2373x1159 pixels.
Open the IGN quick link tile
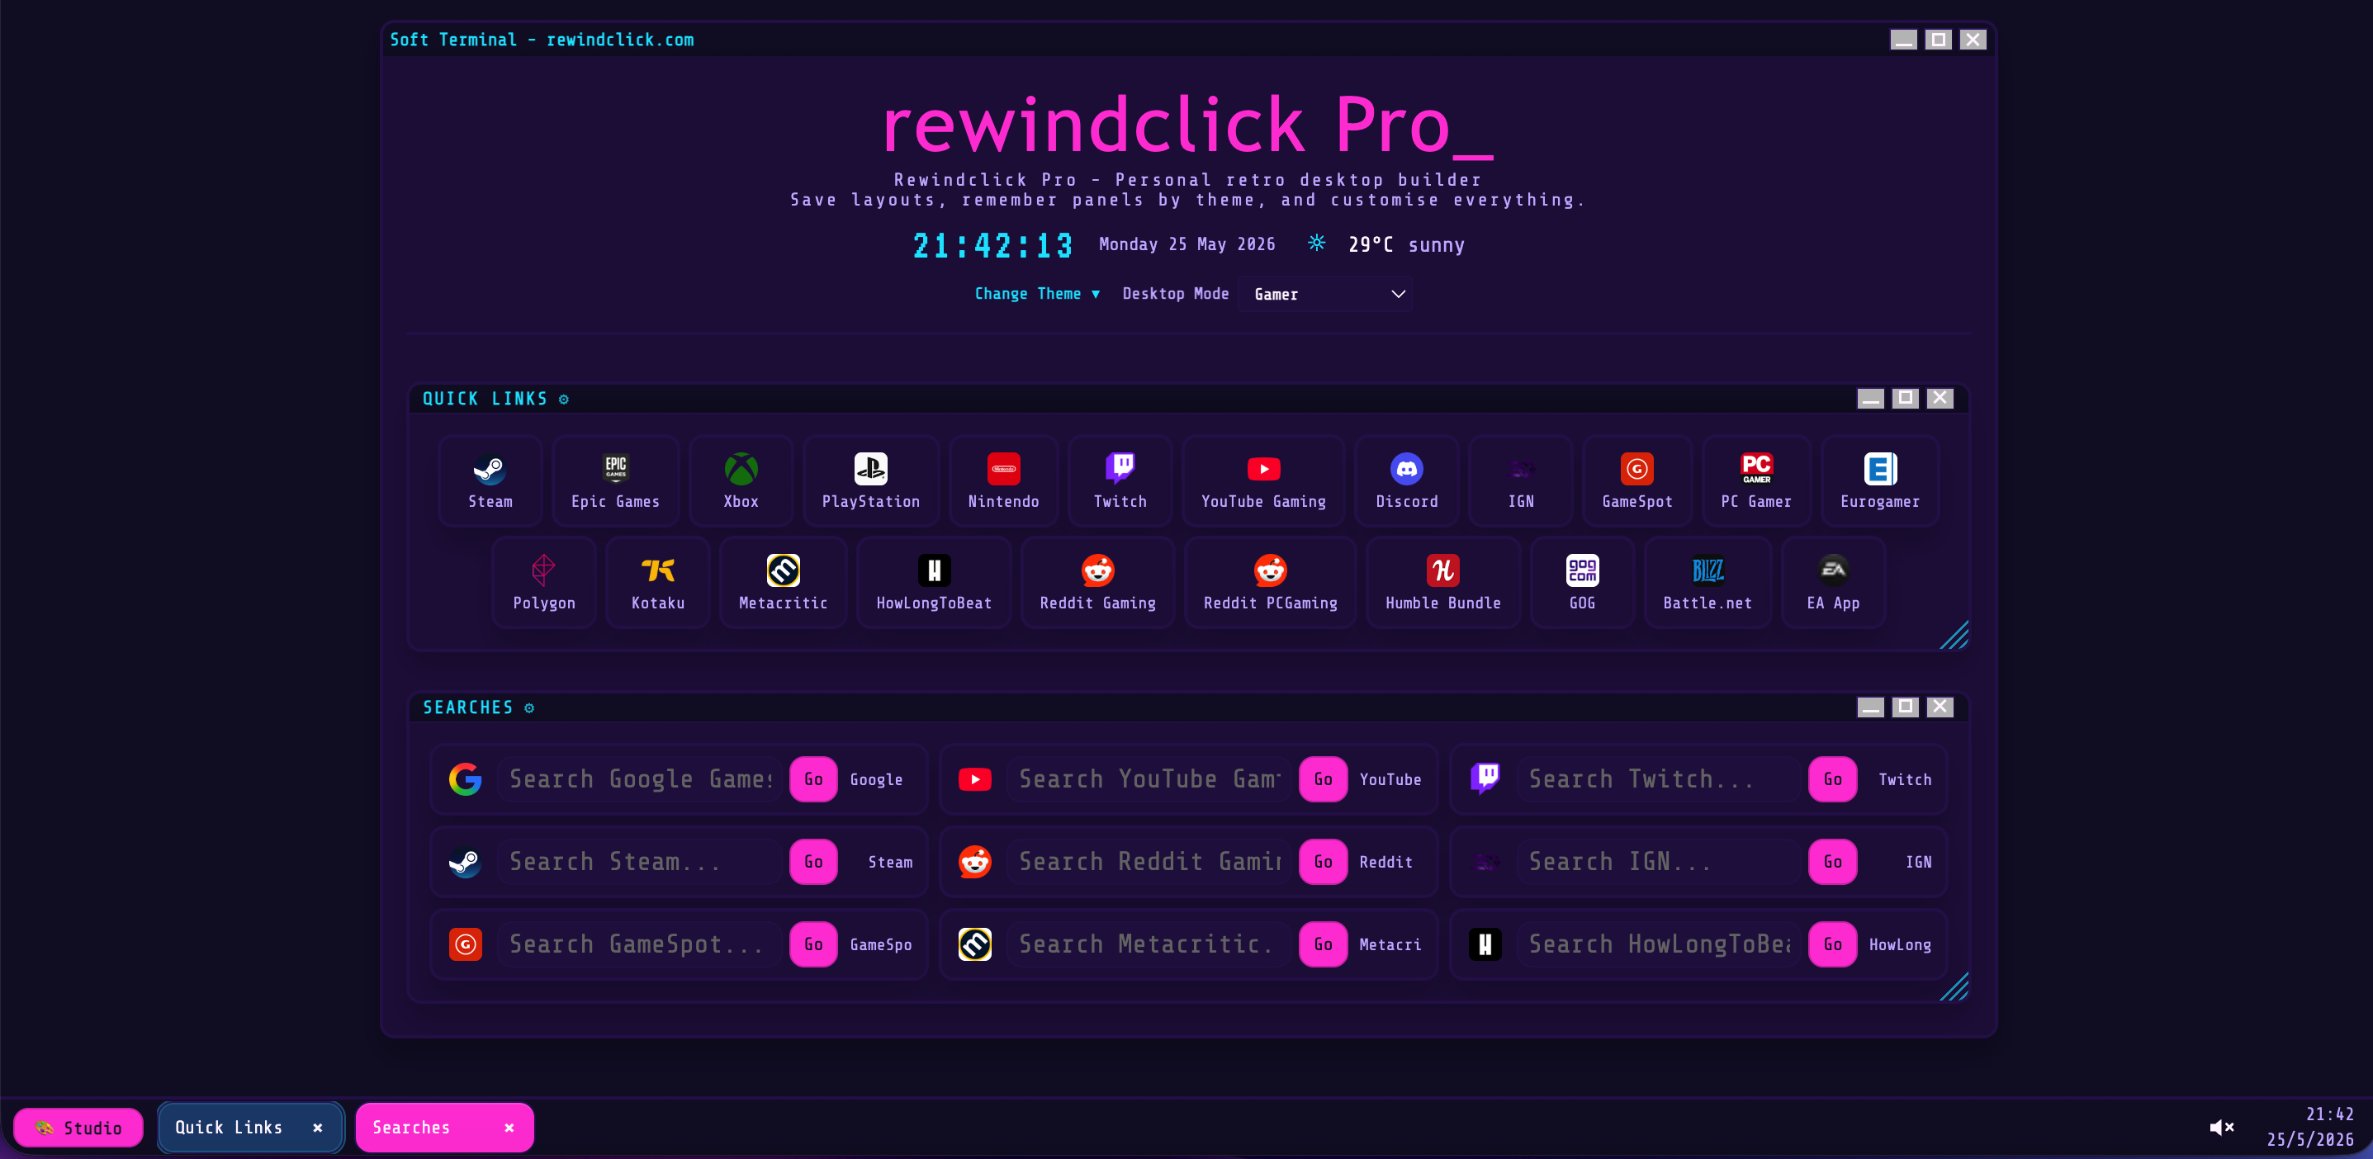point(1521,481)
